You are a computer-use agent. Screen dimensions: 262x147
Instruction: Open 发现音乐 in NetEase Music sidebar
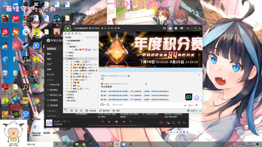point(51,49)
